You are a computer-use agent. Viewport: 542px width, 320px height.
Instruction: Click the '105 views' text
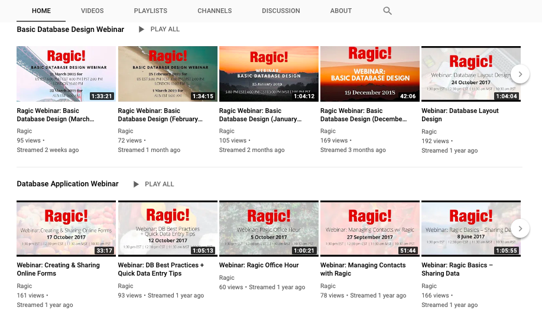233,140
